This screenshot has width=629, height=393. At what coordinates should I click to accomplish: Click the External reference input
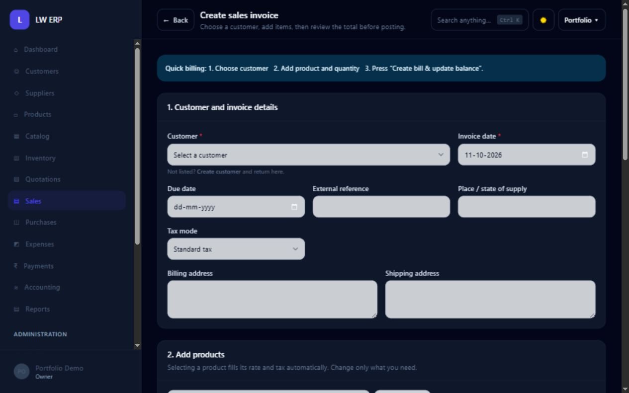click(381, 207)
